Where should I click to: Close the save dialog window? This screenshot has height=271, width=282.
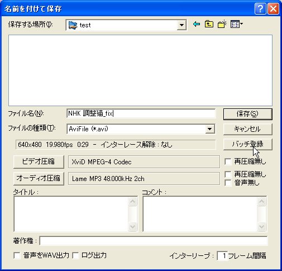point(273,9)
